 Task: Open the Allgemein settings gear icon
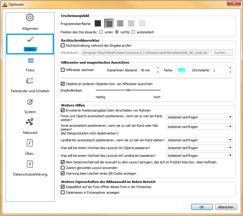point(30,18)
